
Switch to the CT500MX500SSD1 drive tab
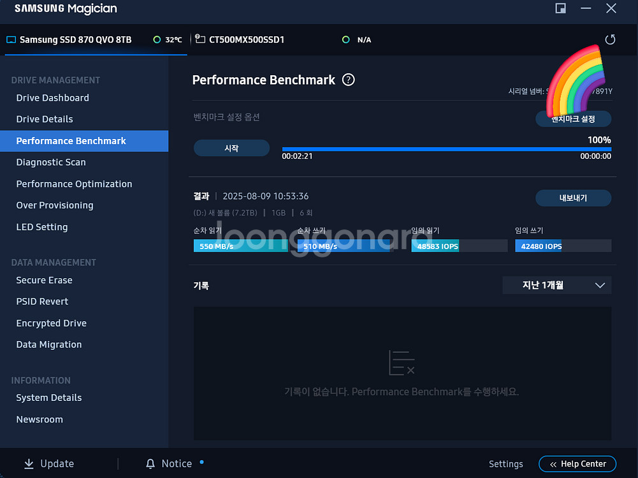[247, 40]
